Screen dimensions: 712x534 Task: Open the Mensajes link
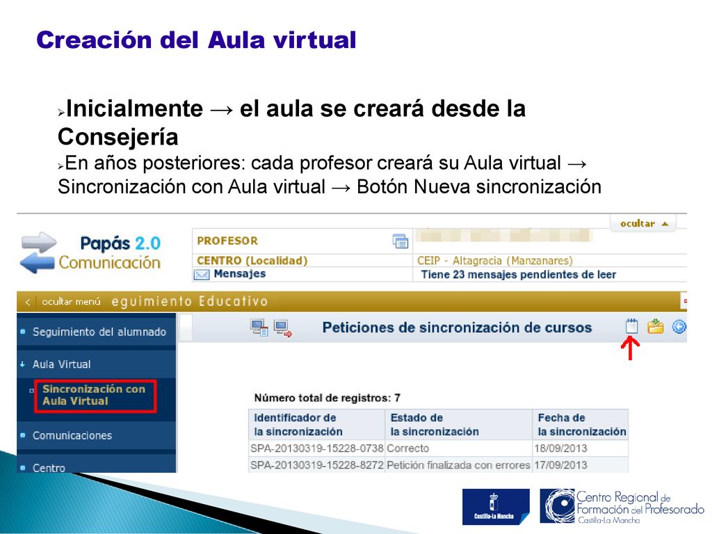[x=239, y=274]
